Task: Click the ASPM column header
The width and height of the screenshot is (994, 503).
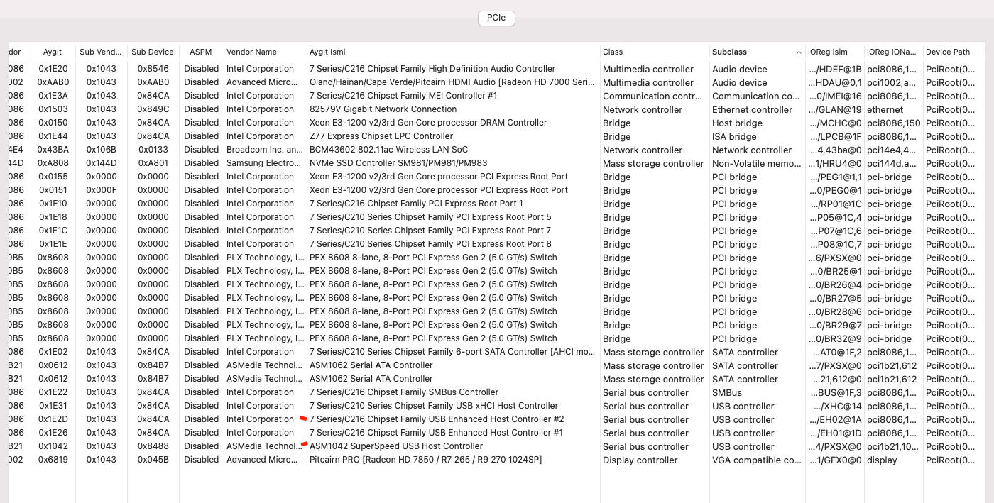Action: pos(201,52)
